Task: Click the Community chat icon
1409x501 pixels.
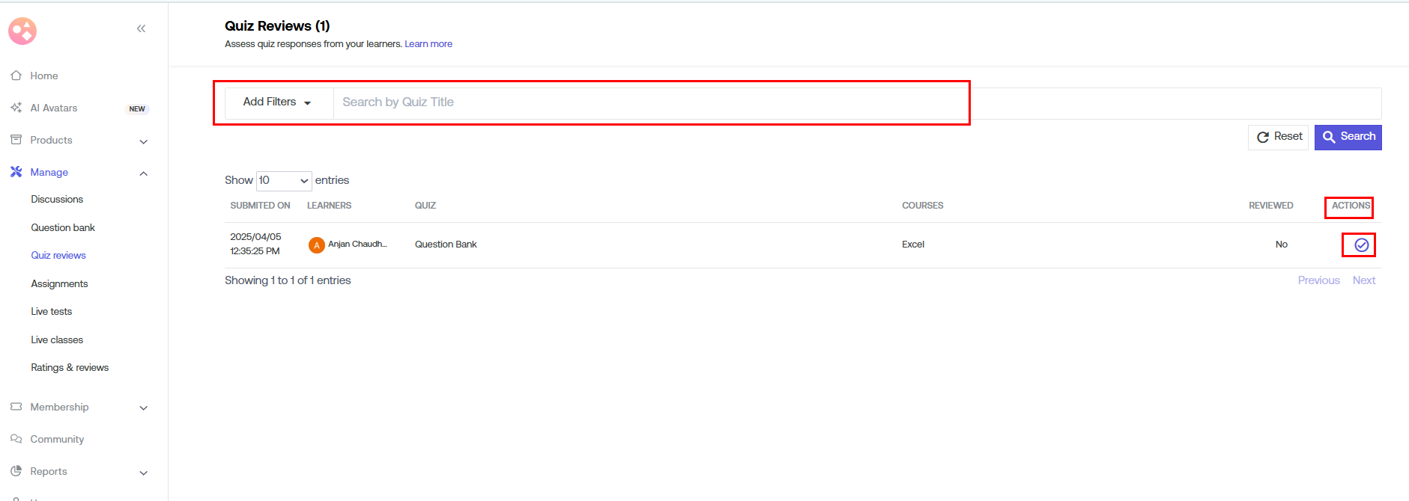Action: (16, 439)
